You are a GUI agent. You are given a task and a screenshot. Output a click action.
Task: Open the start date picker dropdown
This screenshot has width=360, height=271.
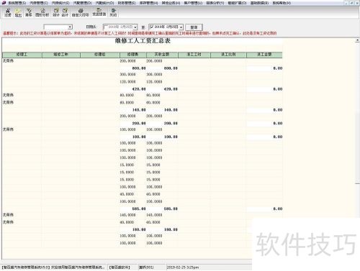click(135, 27)
